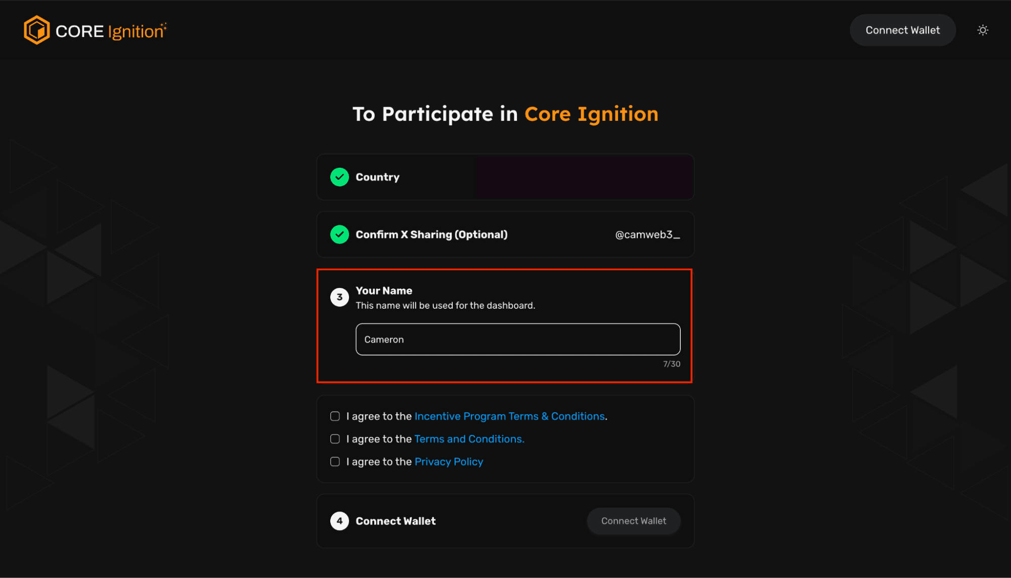Open the Country selection field

pos(584,177)
